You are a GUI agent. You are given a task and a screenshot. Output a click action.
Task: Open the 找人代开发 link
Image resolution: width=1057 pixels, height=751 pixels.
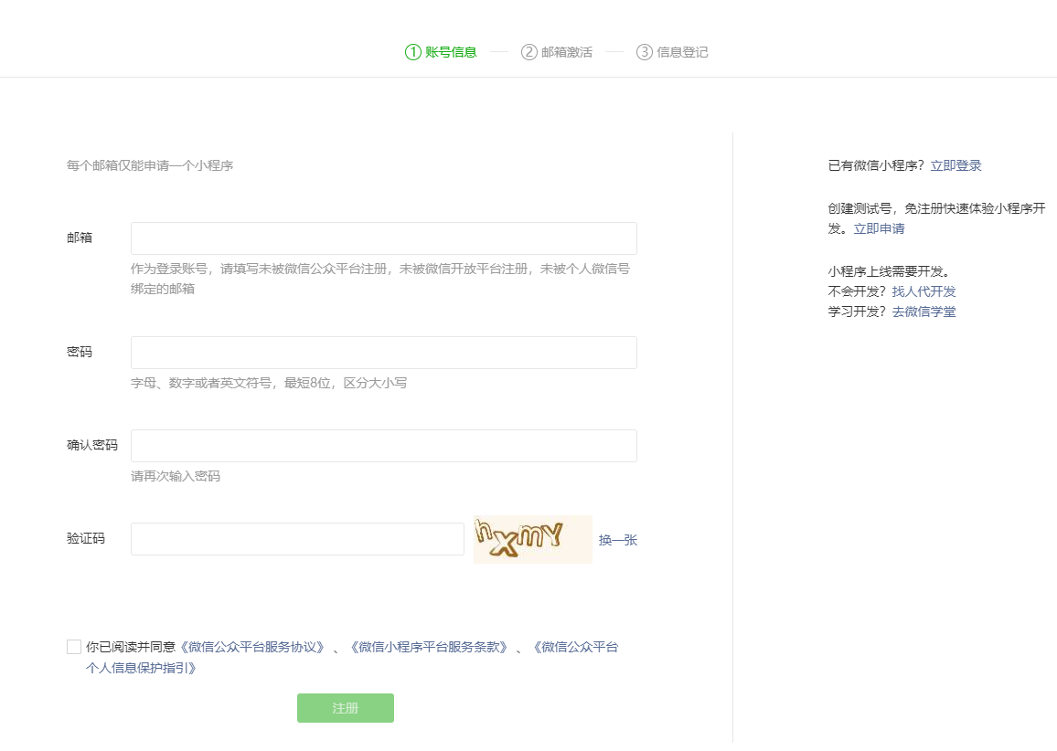click(x=924, y=291)
